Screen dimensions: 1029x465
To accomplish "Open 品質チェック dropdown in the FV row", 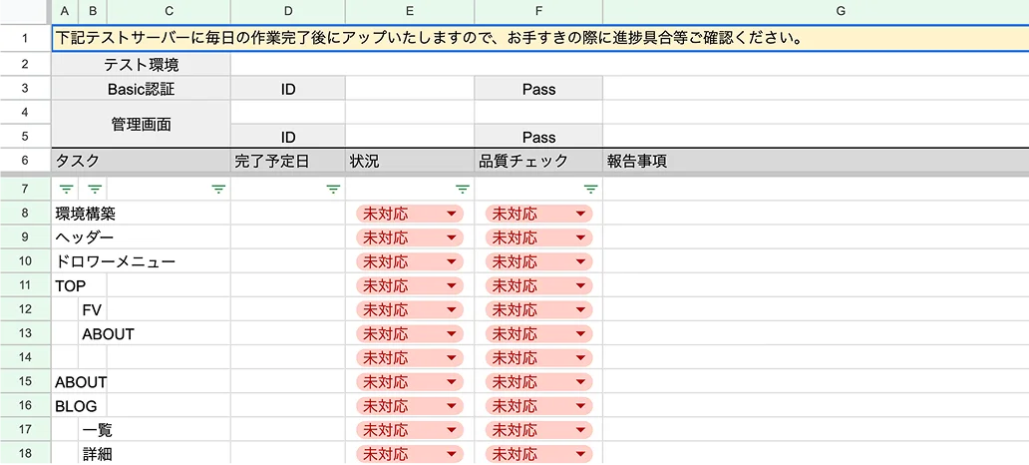I will click(580, 310).
